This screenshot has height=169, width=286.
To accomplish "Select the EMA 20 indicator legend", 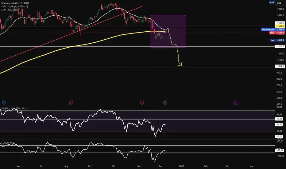I will coord(15,6).
